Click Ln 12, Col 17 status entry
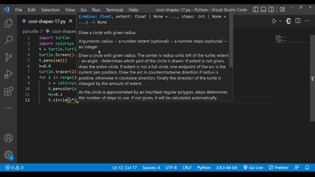 click(125, 168)
